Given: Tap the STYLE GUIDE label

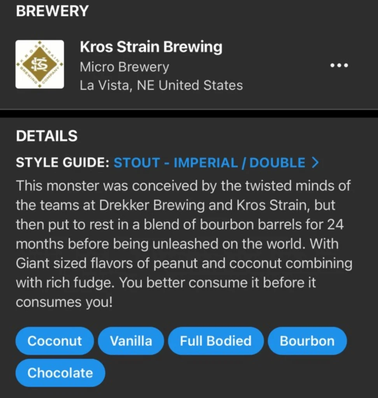Looking at the screenshot, I should pyautogui.click(x=62, y=163).
